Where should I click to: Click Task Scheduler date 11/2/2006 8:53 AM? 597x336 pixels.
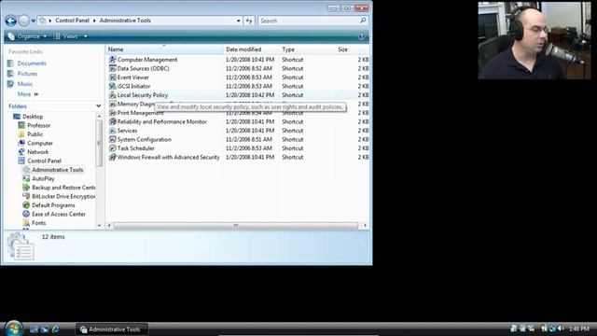click(249, 148)
